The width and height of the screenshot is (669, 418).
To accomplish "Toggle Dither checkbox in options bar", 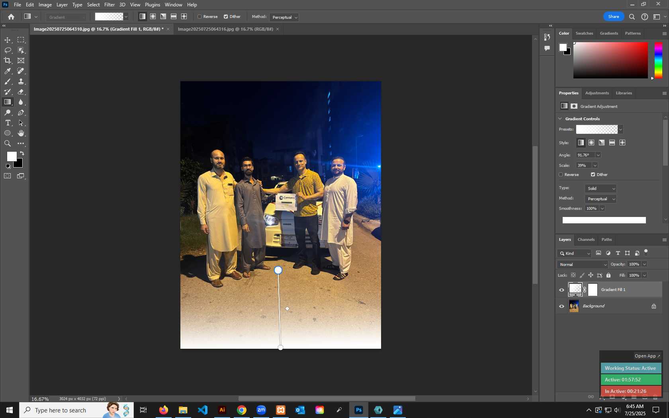I will pos(226,17).
